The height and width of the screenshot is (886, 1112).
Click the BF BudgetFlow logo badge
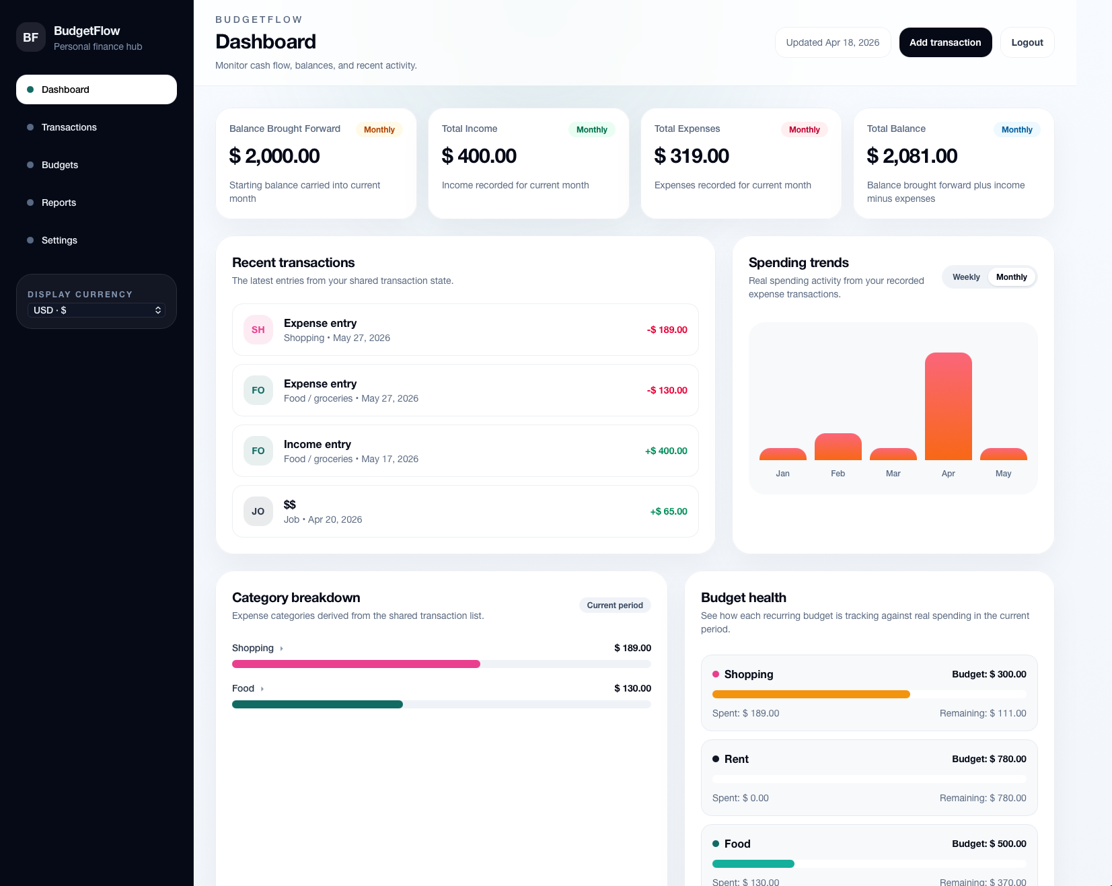point(31,38)
